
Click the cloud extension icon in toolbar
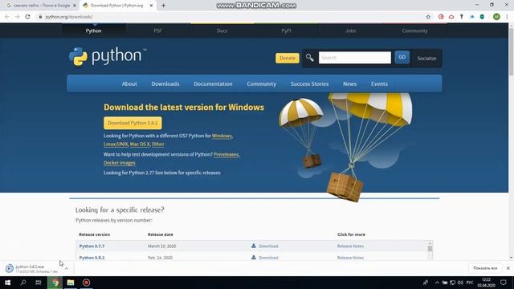click(x=451, y=17)
